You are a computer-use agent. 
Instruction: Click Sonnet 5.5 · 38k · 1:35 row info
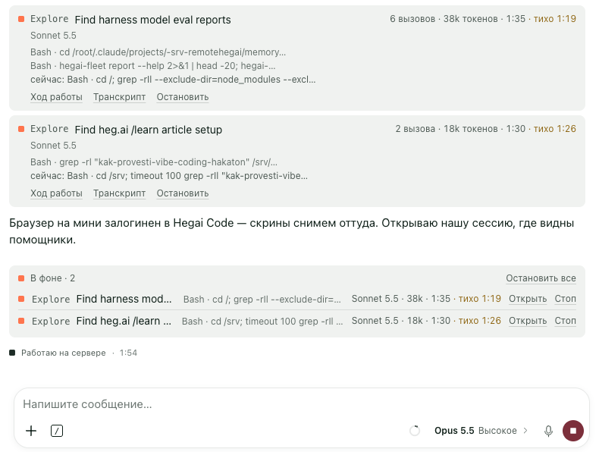coord(401,299)
